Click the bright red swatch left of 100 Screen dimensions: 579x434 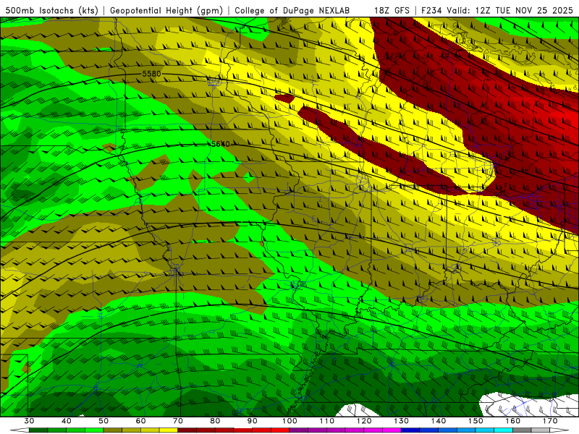[x=280, y=430]
